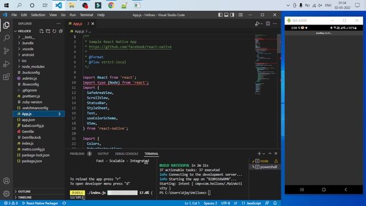This screenshot has height=206, width=366.
Task: Select the node terminal instance
Action: 264,161
